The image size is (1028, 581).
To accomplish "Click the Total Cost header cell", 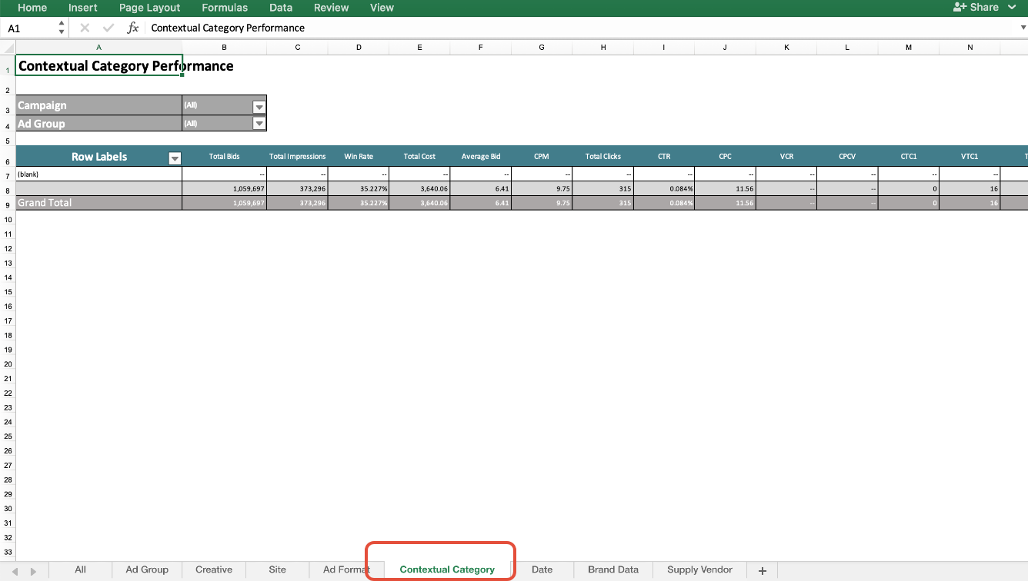I will (419, 156).
